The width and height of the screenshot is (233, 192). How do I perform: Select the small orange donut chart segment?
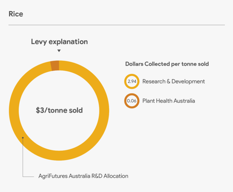55,66
